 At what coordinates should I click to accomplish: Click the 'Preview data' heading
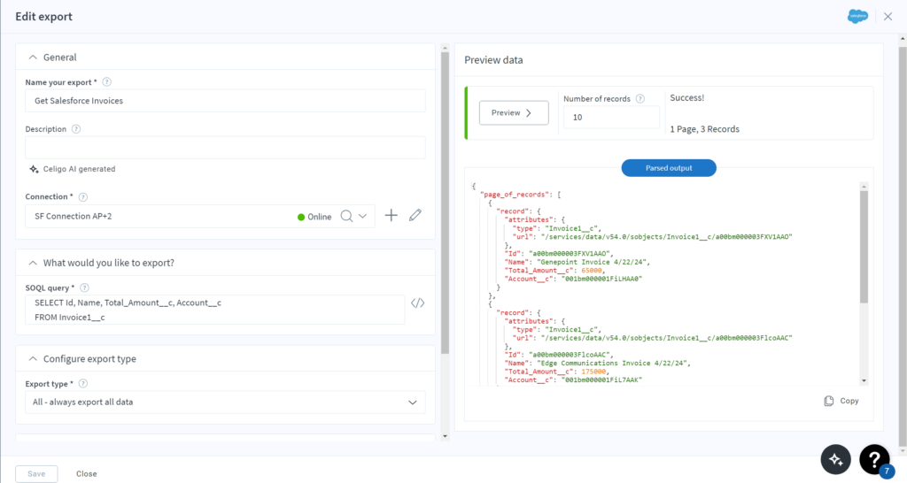point(493,60)
